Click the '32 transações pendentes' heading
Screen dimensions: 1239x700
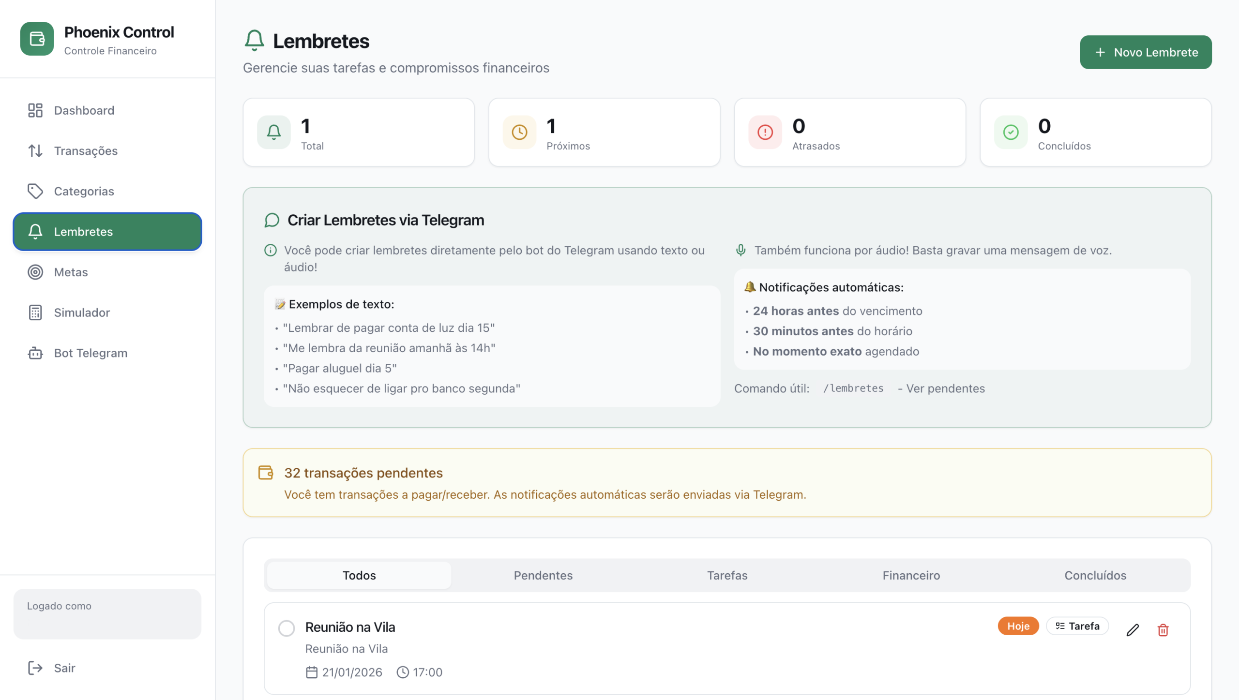pyautogui.click(x=363, y=473)
